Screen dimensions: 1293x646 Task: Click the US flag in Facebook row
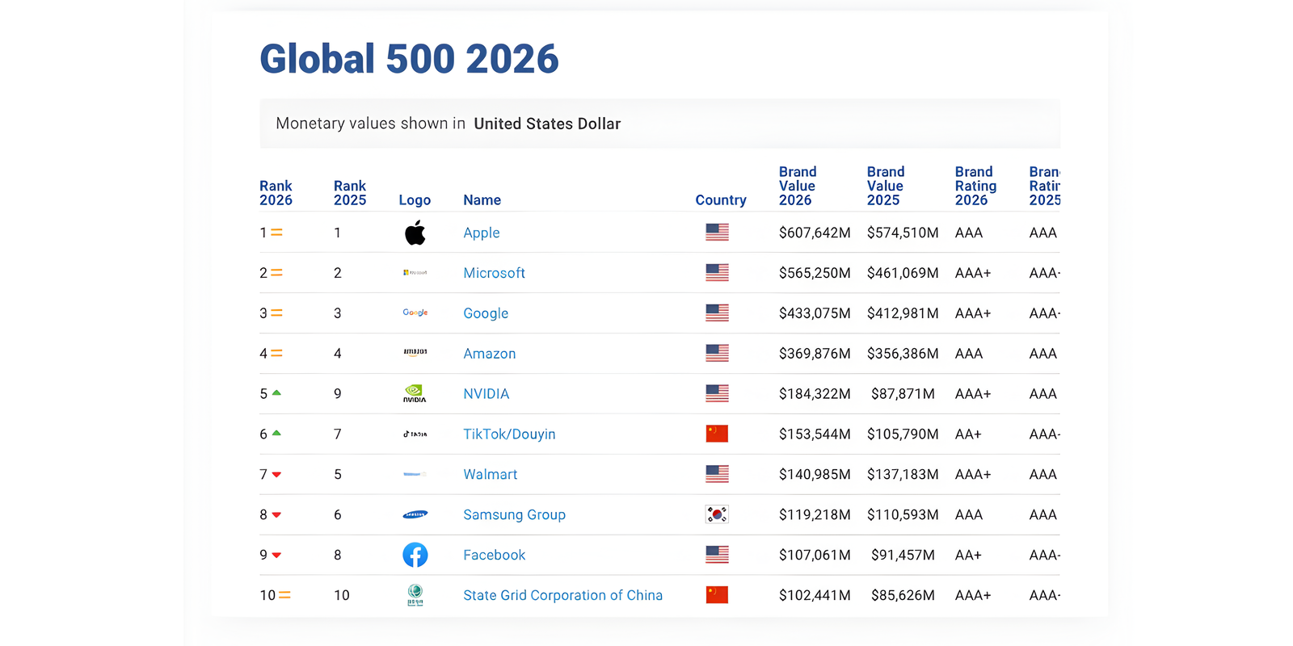[x=717, y=555]
